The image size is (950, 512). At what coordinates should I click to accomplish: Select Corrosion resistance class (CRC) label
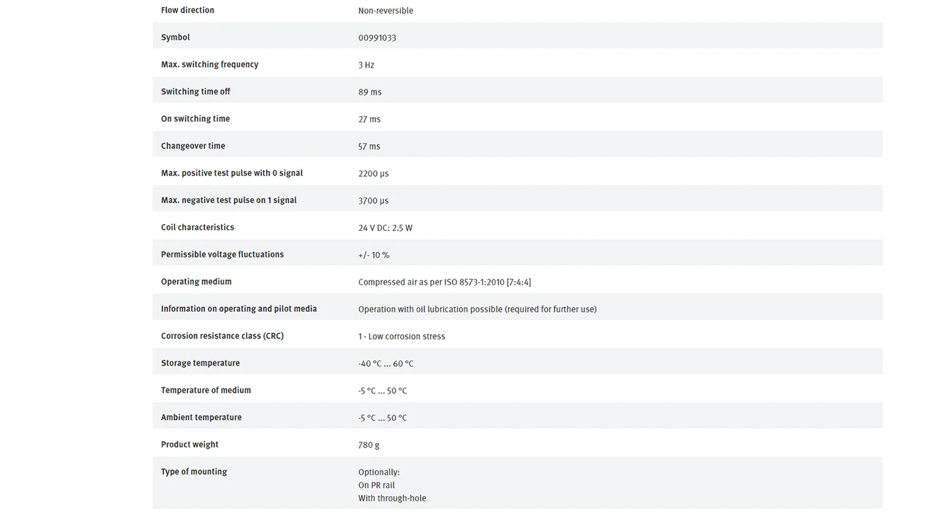(x=222, y=336)
